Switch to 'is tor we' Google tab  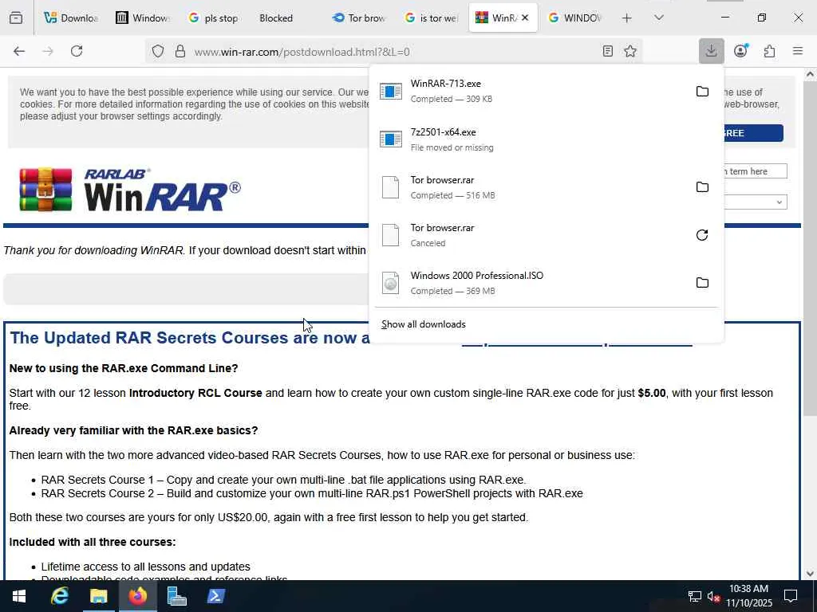[x=432, y=18]
